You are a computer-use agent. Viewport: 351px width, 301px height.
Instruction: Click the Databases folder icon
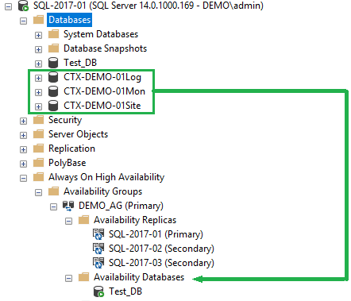pos(38,20)
